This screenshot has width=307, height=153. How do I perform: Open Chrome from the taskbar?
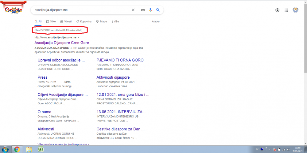(x=17, y=149)
